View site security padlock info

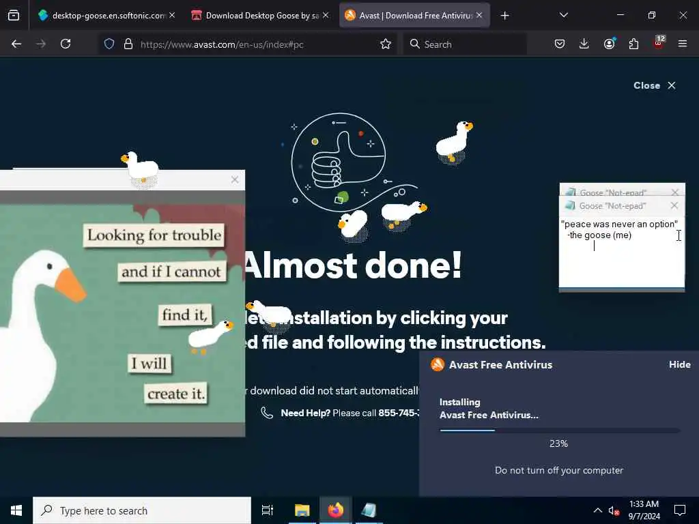128,44
